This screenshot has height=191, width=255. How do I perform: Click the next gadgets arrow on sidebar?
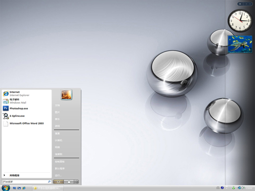pyautogui.click(x=250, y=4)
